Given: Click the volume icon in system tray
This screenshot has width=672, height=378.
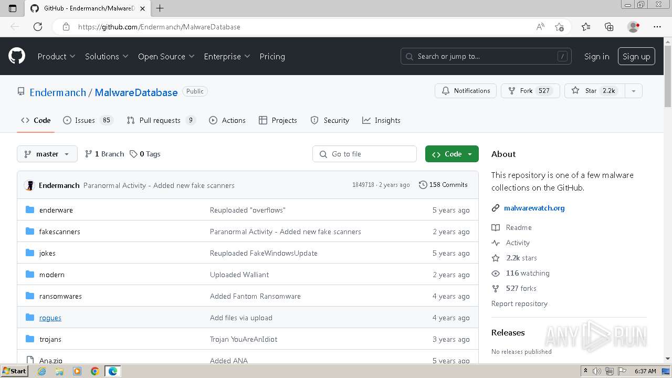Looking at the screenshot, I should coord(597,371).
